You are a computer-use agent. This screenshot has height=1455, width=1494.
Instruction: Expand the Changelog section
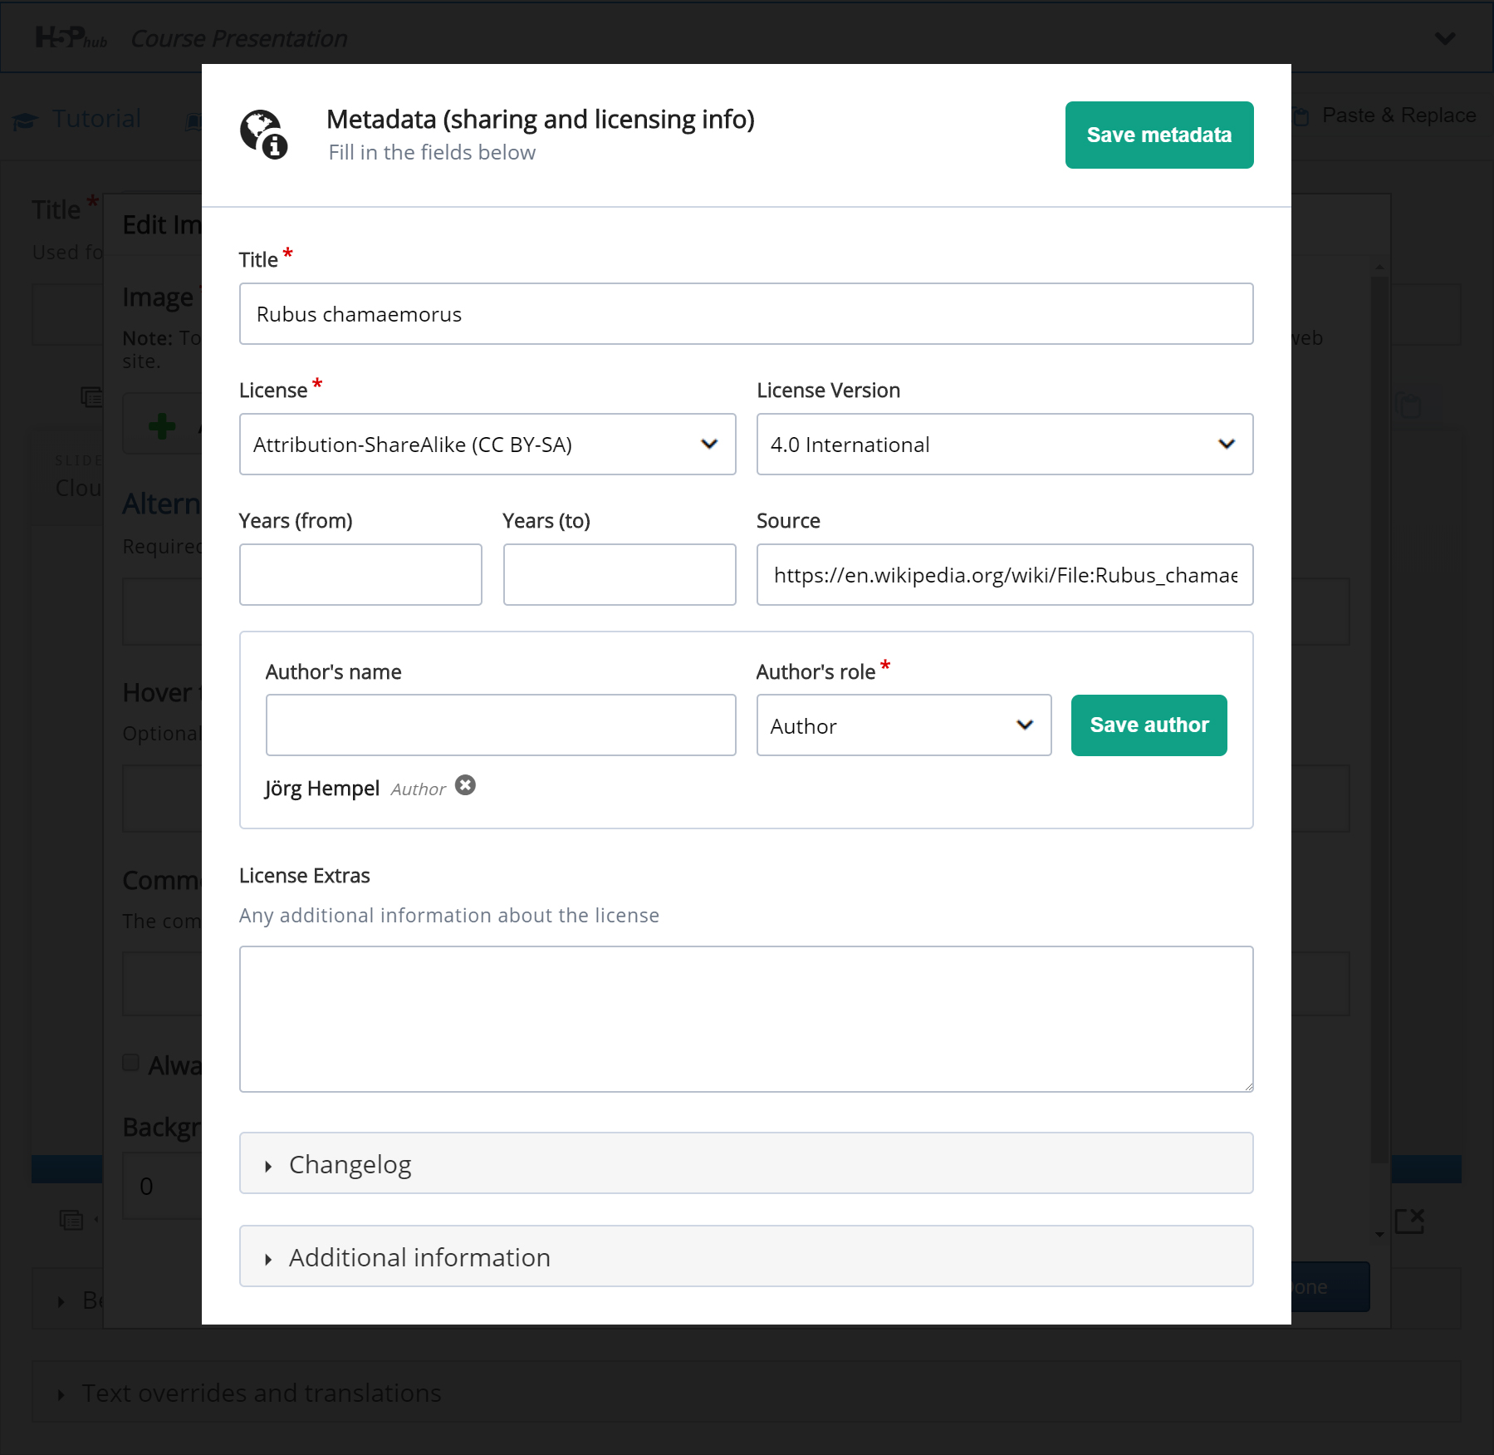pyautogui.click(x=746, y=1163)
